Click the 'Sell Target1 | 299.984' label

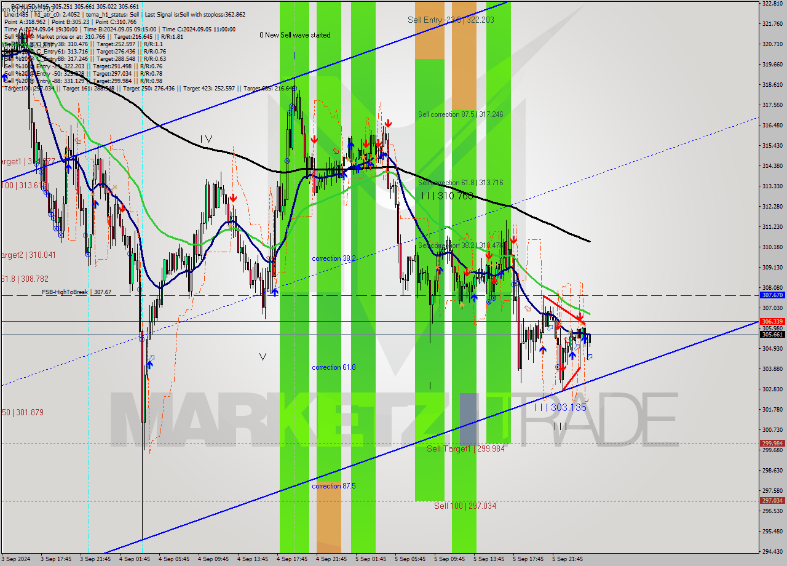click(x=465, y=448)
